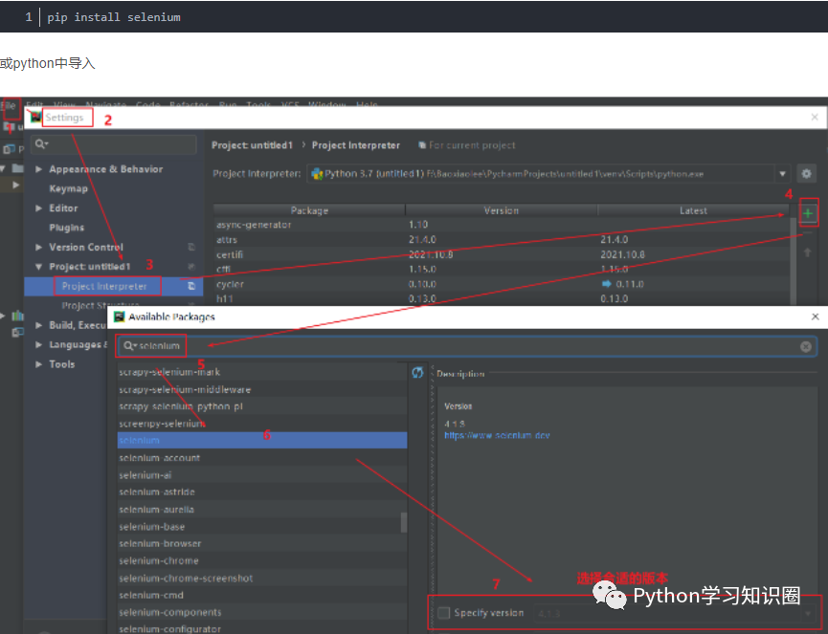Image resolution: width=828 pixels, height=634 pixels.
Task: Open the selenium.dev homepage link
Action: coord(497,436)
